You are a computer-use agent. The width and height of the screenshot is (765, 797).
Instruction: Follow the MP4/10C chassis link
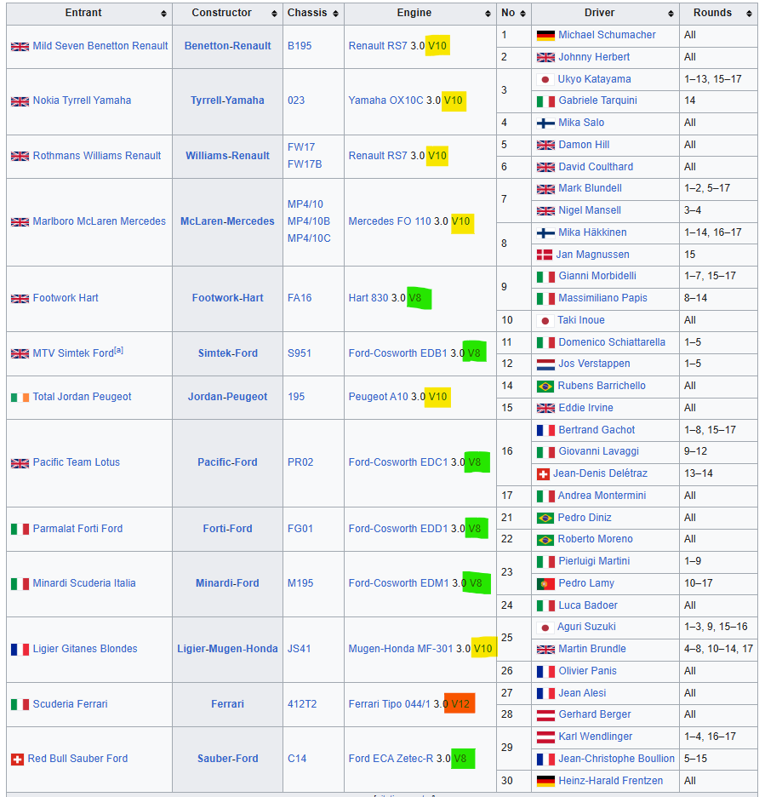pyautogui.click(x=309, y=238)
